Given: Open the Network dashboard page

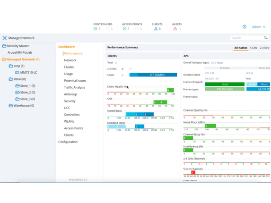Looking at the screenshot, I should [x=70, y=60].
